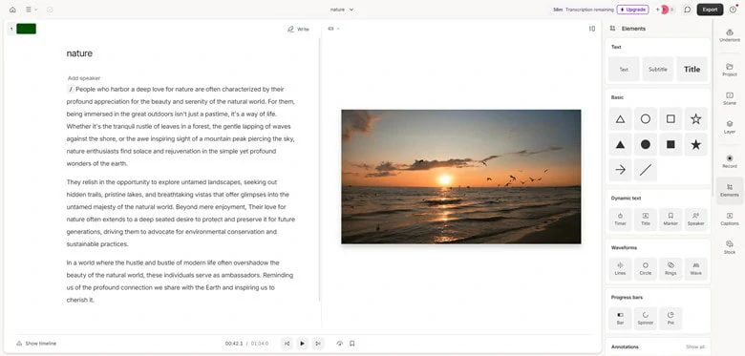Open the playback speed gauge
This screenshot has height=356, width=745.
(339, 344)
